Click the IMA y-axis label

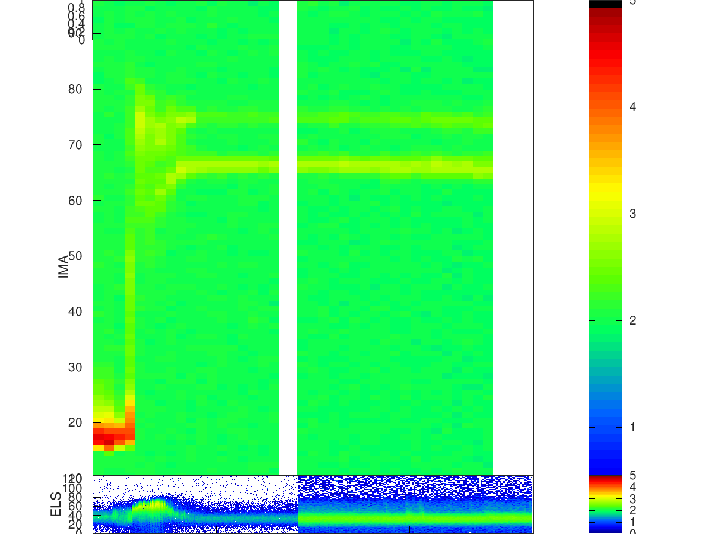[64, 266]
